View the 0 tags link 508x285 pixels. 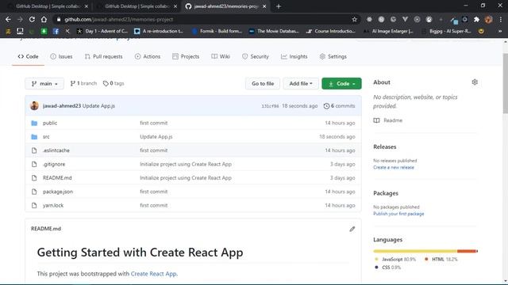click(114, 83)
